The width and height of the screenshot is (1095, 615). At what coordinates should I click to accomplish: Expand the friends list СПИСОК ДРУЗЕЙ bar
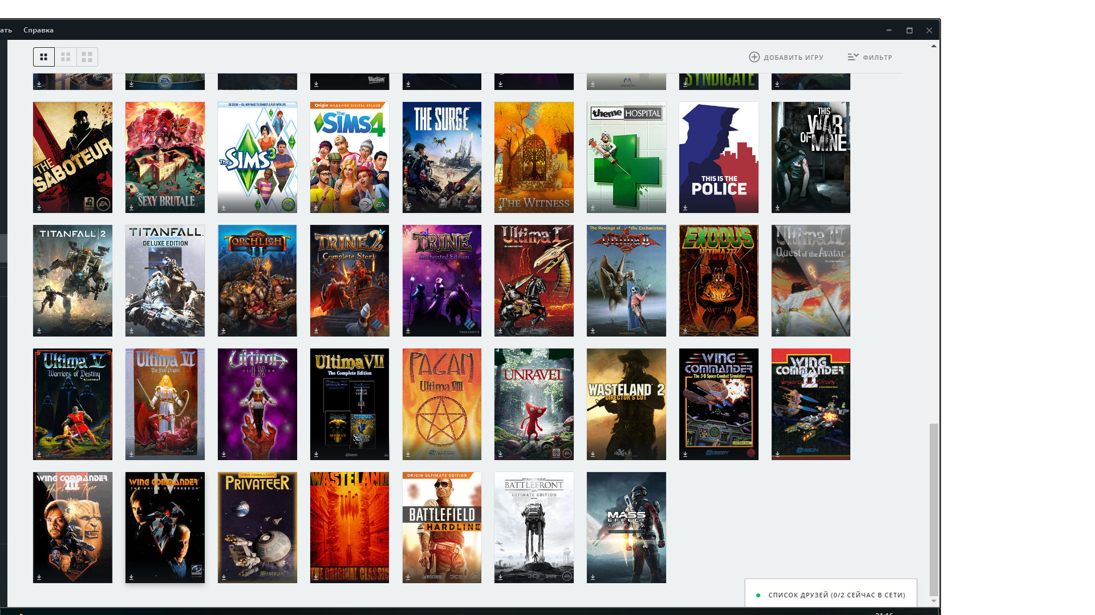click(831, 594)
